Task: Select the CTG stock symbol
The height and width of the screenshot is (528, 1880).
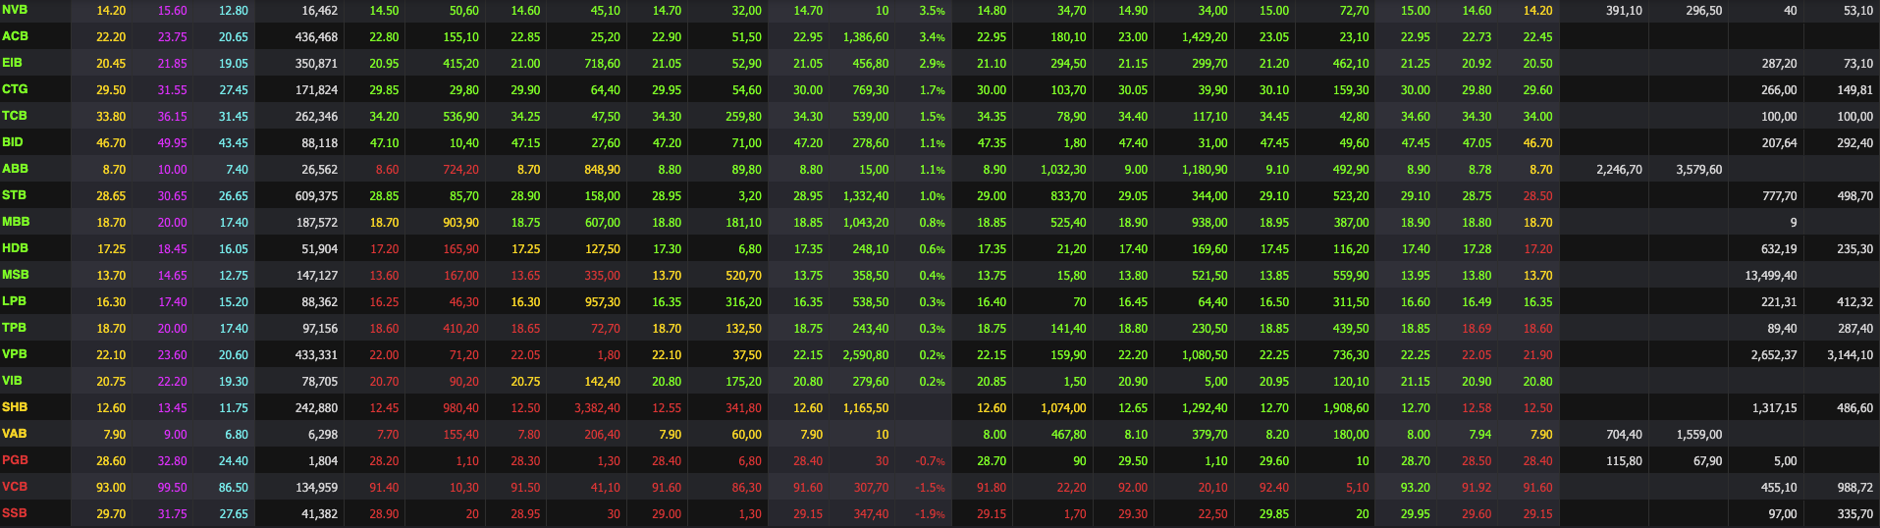Action: pos(15,89)
